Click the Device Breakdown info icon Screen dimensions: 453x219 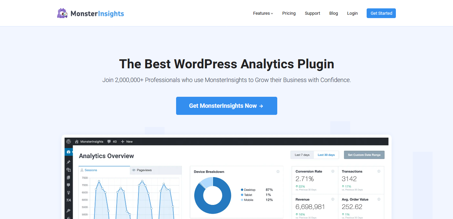tap(278, 171)
